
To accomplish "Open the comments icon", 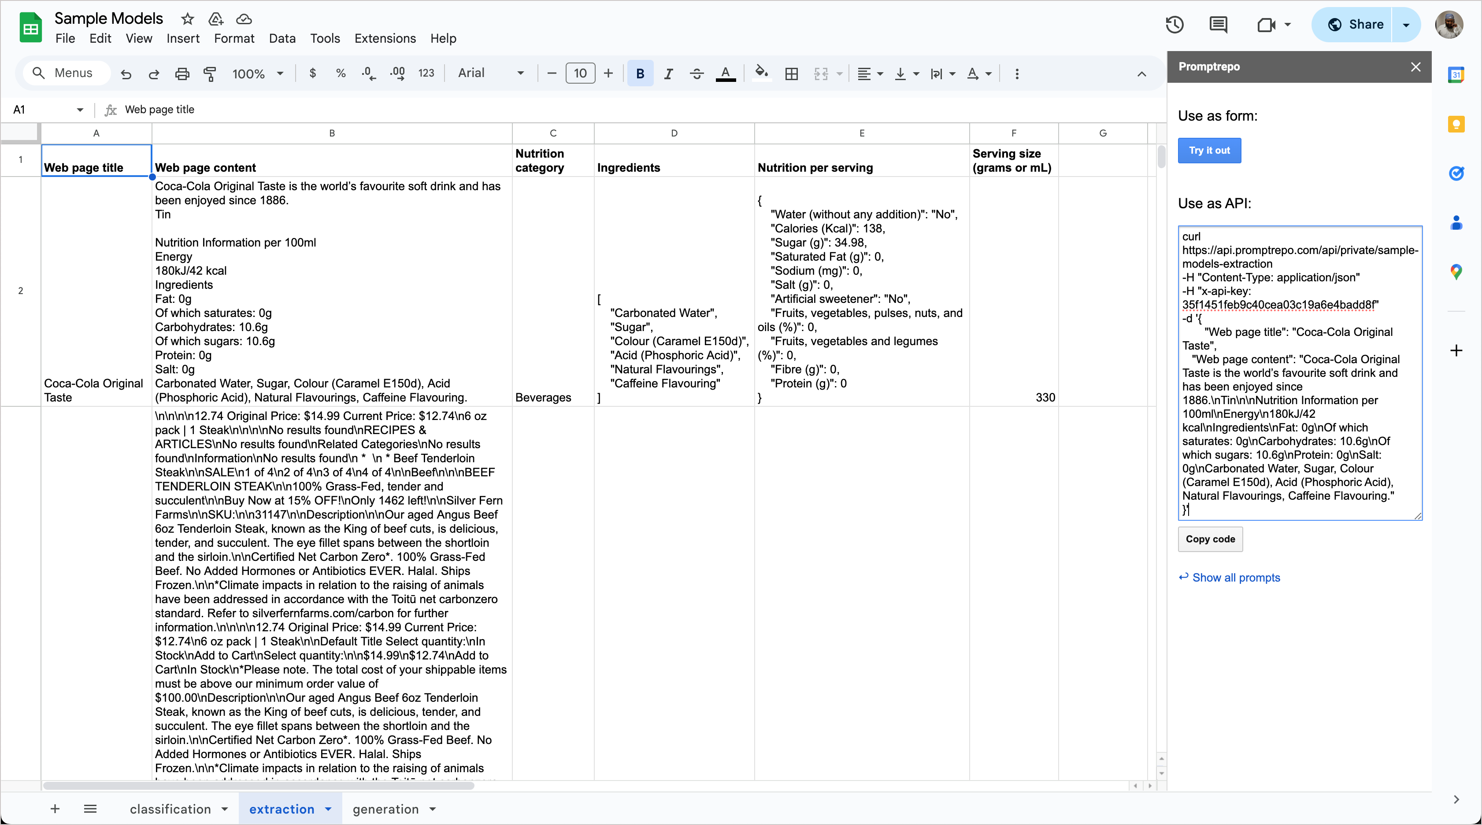I will (x=1218, y=24).
